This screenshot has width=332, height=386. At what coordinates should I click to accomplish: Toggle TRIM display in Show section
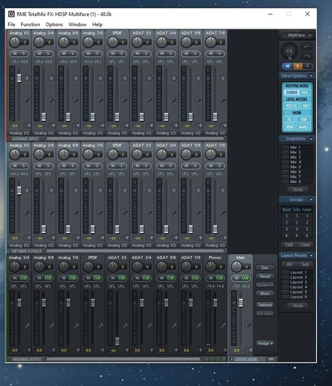point(304,120)
